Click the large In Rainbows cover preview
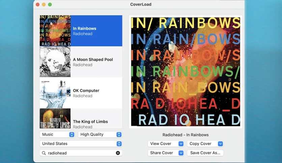This screenshot has height=163, width=282. [x=186, y=72]
